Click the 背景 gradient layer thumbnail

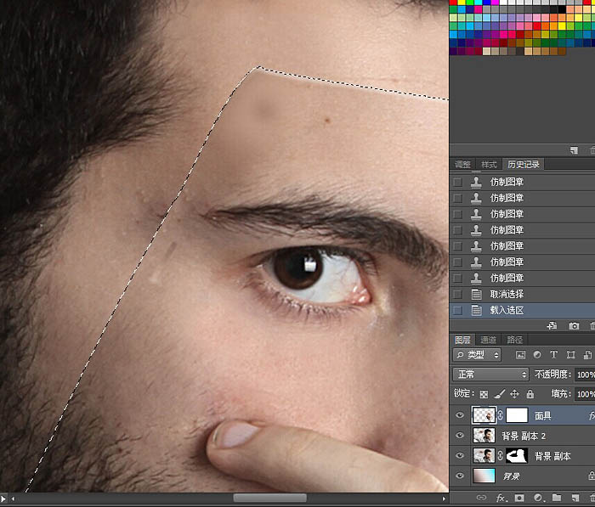[x=484, y=476]
